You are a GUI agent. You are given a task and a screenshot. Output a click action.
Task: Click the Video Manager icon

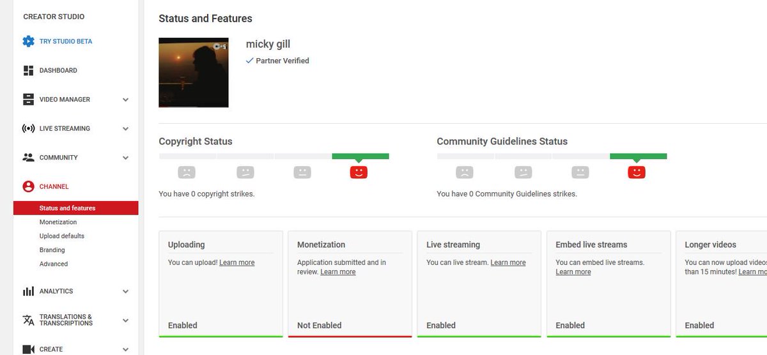(x=28, y=100)
